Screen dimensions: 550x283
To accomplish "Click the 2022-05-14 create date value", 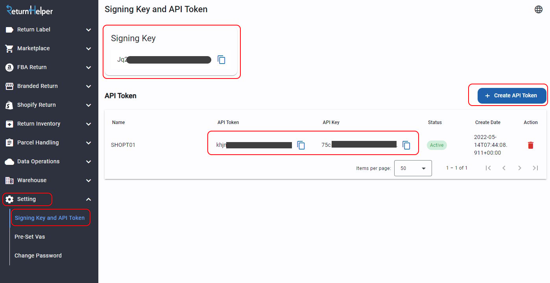I will click(491, 145).
